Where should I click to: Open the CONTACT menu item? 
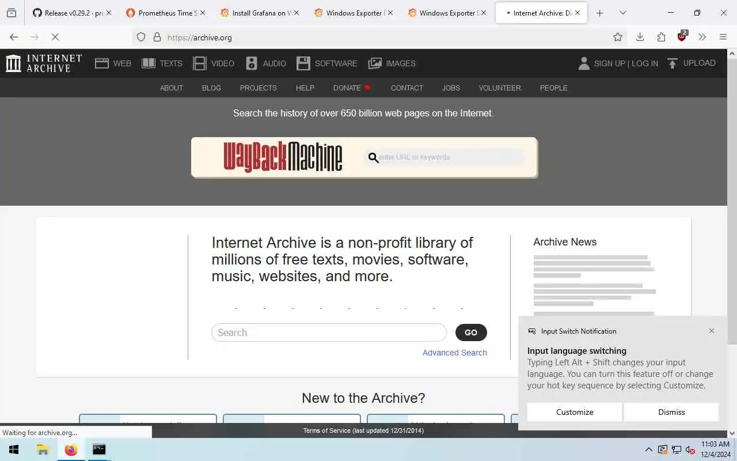(407, 88)
